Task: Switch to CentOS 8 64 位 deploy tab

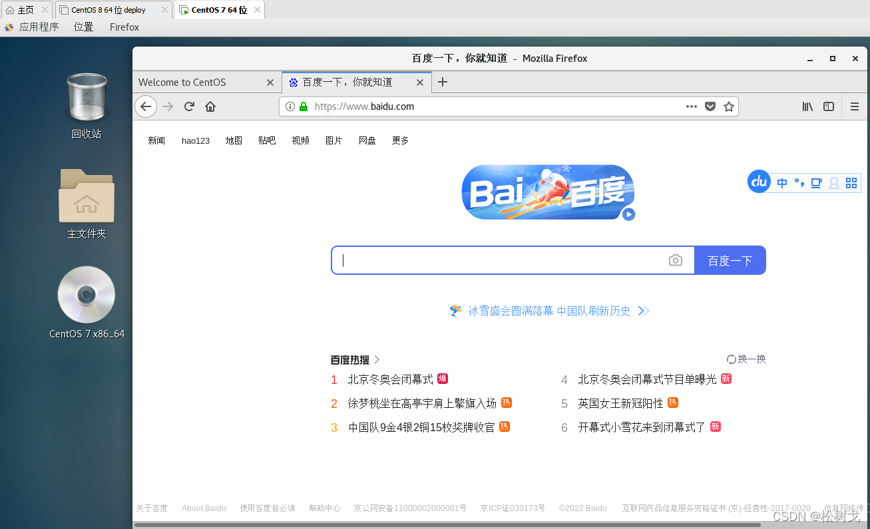Action: pyautogui.click(x=113, y=10)
